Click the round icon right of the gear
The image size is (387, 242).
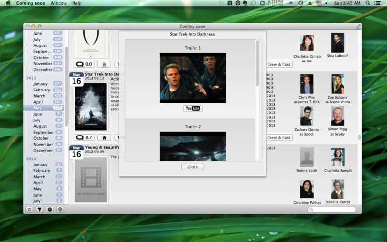[x=60, y=210]
